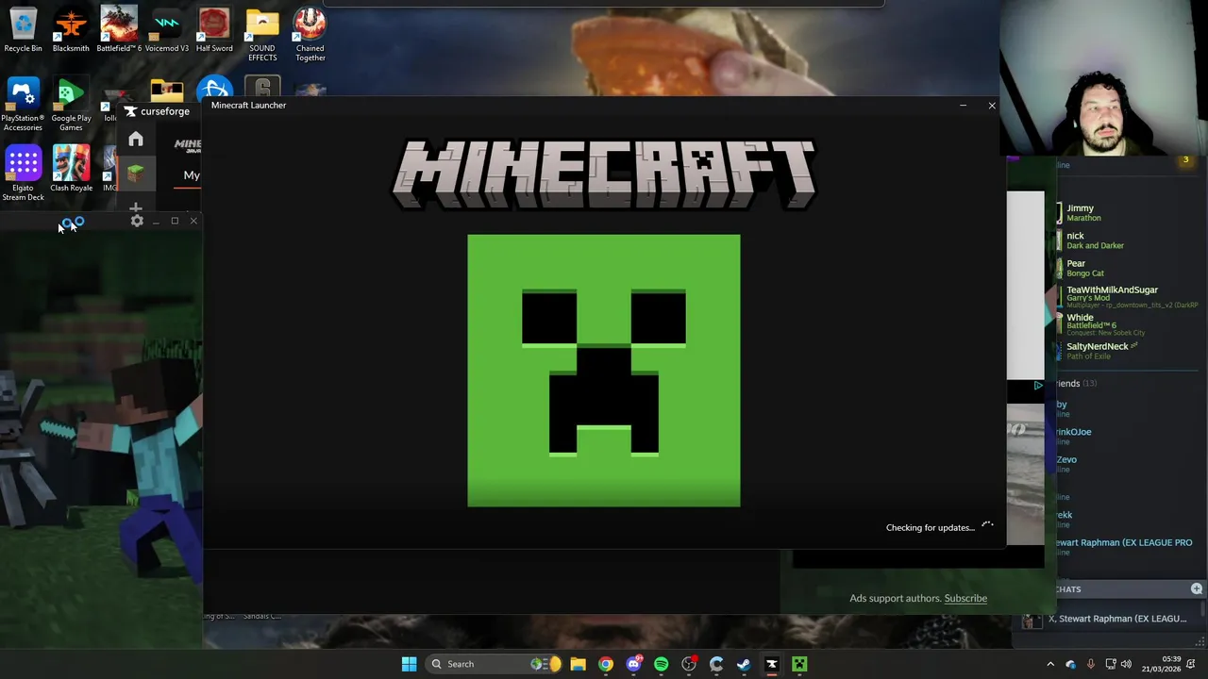Click the Windows Start button
The image size is (1208, 679).
(x=409, y=664)
